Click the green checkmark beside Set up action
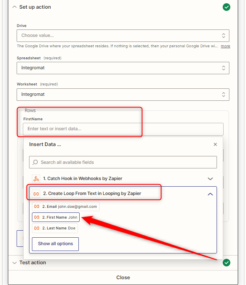Screen dimensions: 246x285 pyautogui.click(x=227, y=7)
